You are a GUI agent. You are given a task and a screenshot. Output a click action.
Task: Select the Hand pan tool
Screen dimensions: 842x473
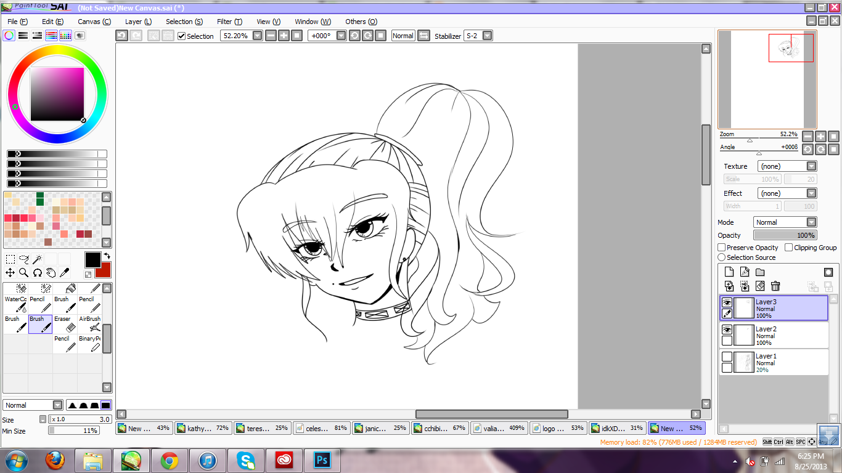click(x=51, y=272)
